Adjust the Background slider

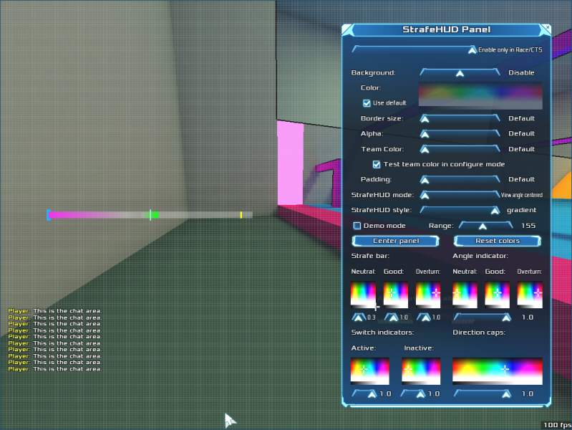point(460,72)
